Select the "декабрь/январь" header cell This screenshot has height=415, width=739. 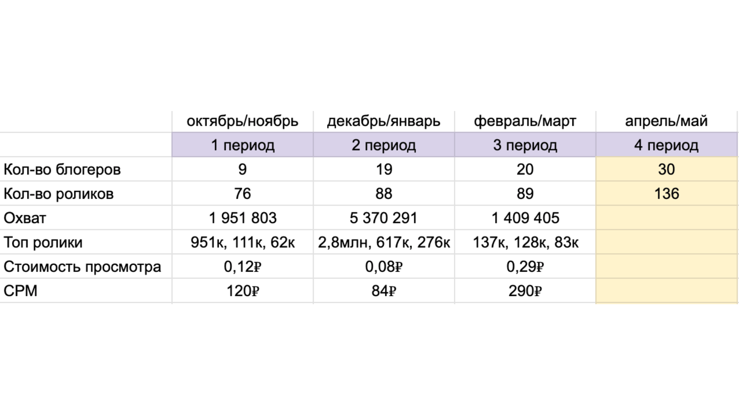tap(384, 121)
